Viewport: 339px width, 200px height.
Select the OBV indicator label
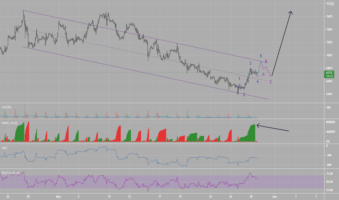pos(4,148)
